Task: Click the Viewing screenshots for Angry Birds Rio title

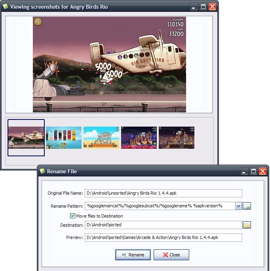Action: tap(59, 7)
